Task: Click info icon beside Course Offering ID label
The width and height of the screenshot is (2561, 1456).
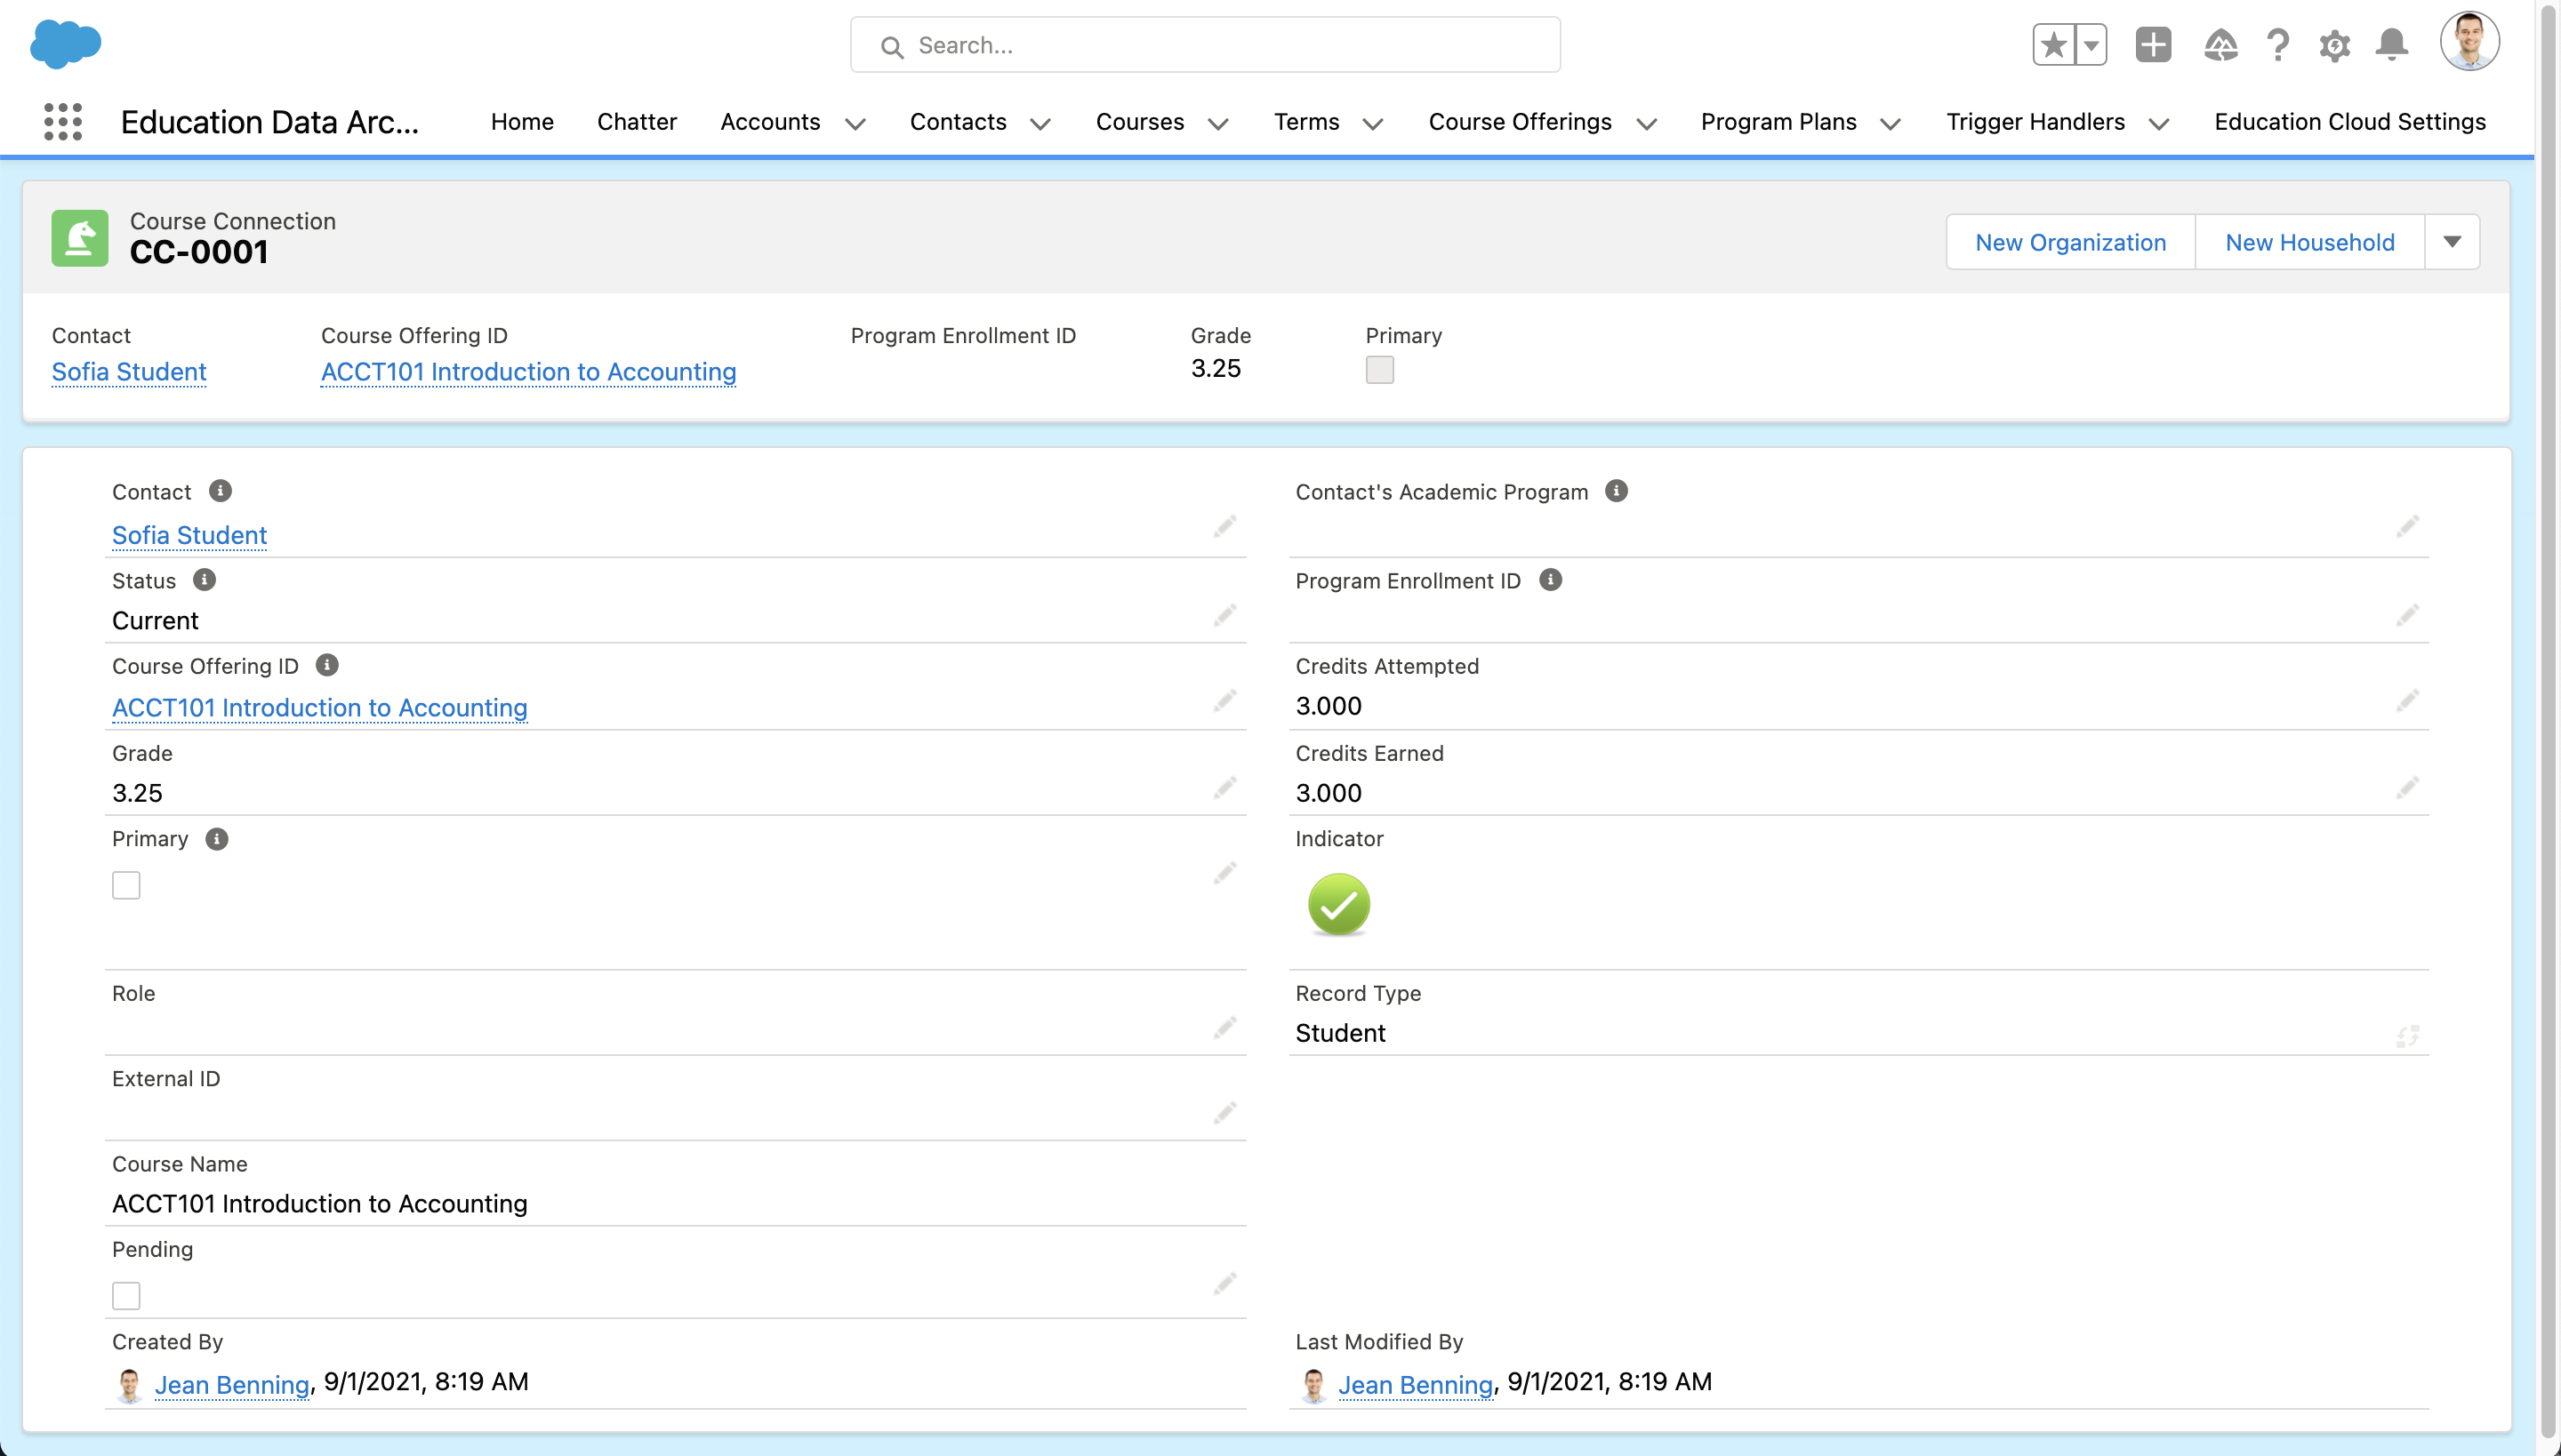Action: (327, 665)
